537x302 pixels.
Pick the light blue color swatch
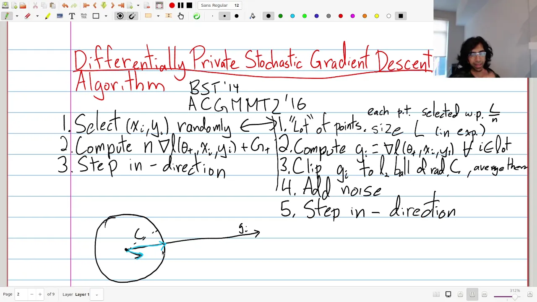click(292, 16)
